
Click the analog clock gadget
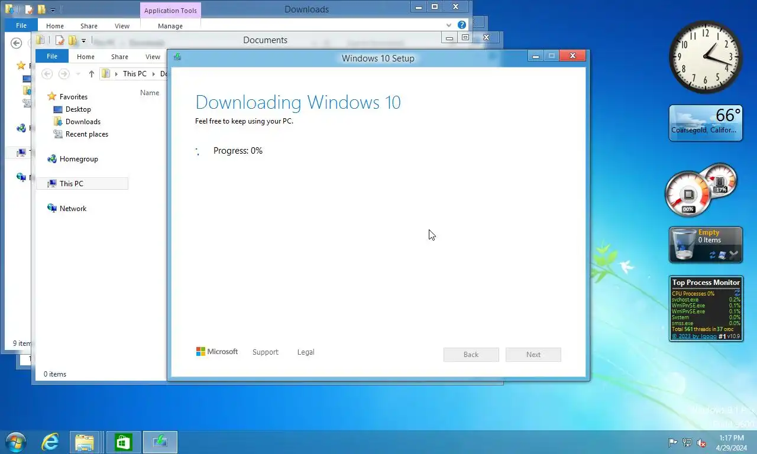tap(706, 57)
